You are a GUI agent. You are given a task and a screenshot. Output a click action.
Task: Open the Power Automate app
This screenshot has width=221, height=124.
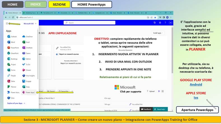pos(13,92)
